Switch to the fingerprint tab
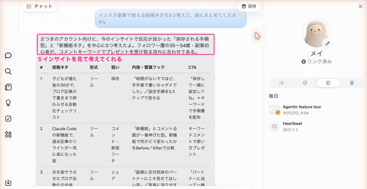The width and height of the screenshot is (367, 189). click(352, 83)
